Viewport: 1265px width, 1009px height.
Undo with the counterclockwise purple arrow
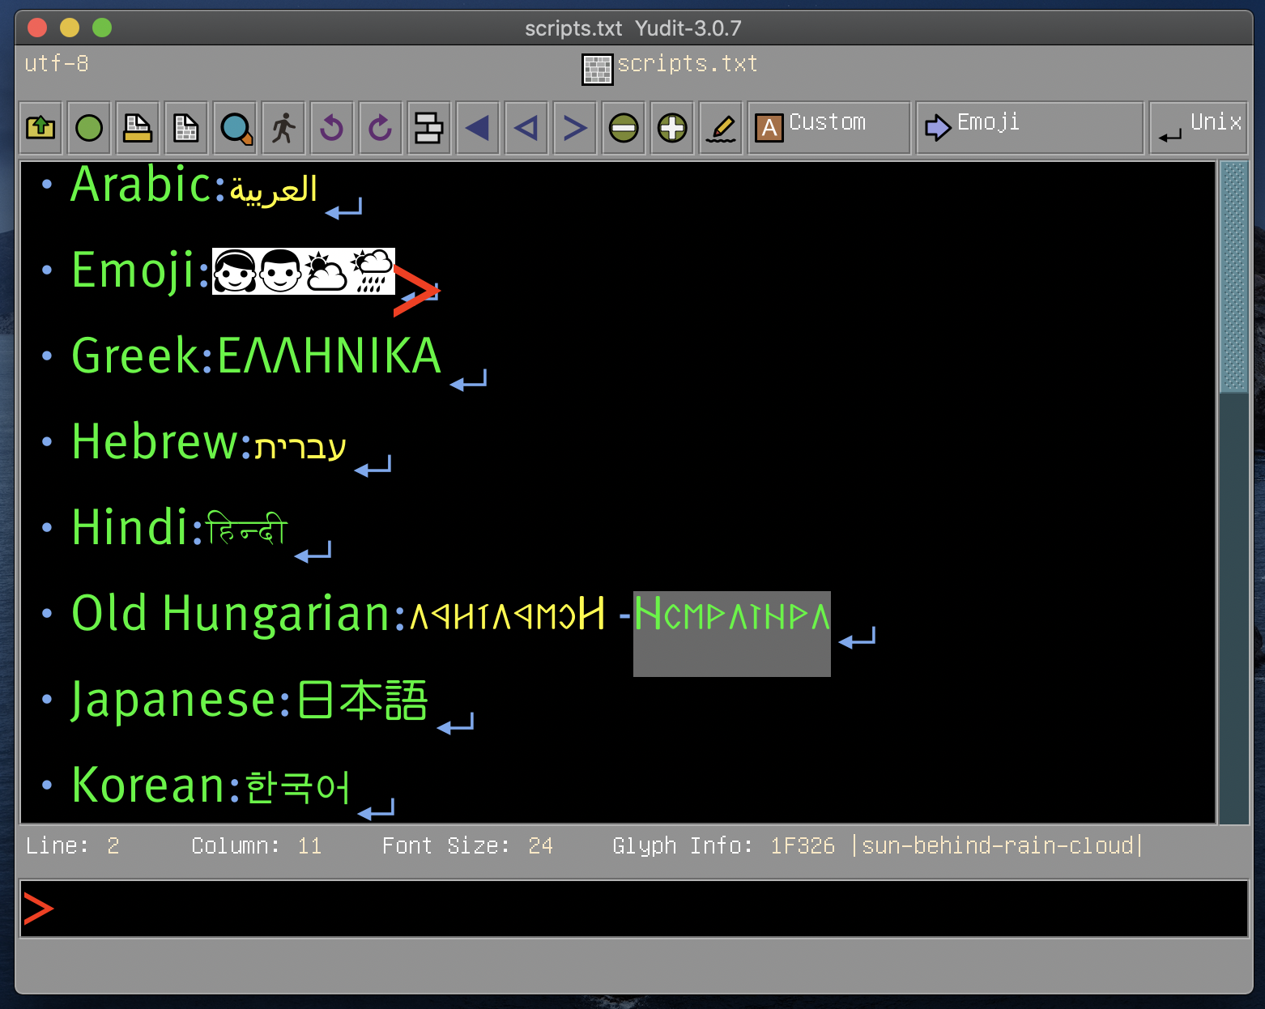[332, 128]
